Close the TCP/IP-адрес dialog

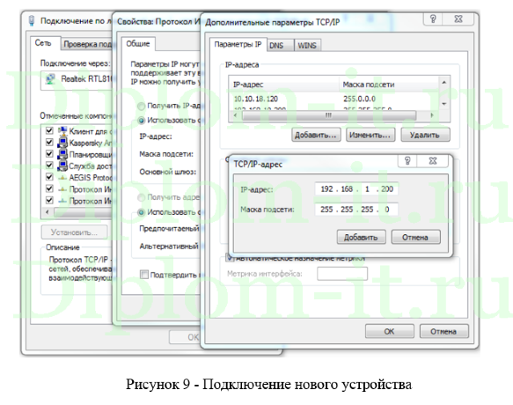(433, 161)
